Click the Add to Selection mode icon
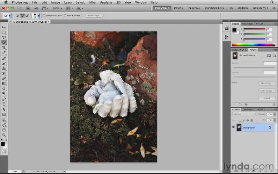278x174 pixels. [22, 16]
